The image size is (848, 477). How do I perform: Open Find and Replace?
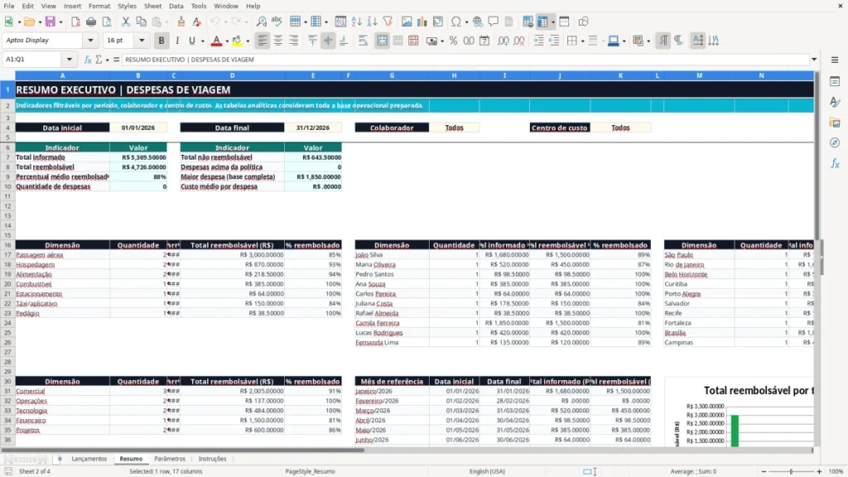click(261, 22)
